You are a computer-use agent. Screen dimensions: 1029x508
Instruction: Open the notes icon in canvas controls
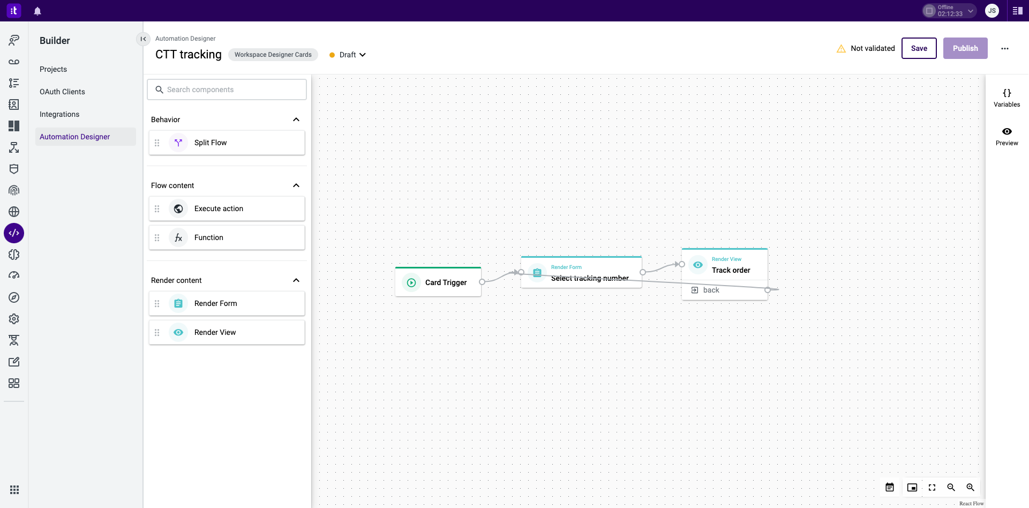[890, 487]
